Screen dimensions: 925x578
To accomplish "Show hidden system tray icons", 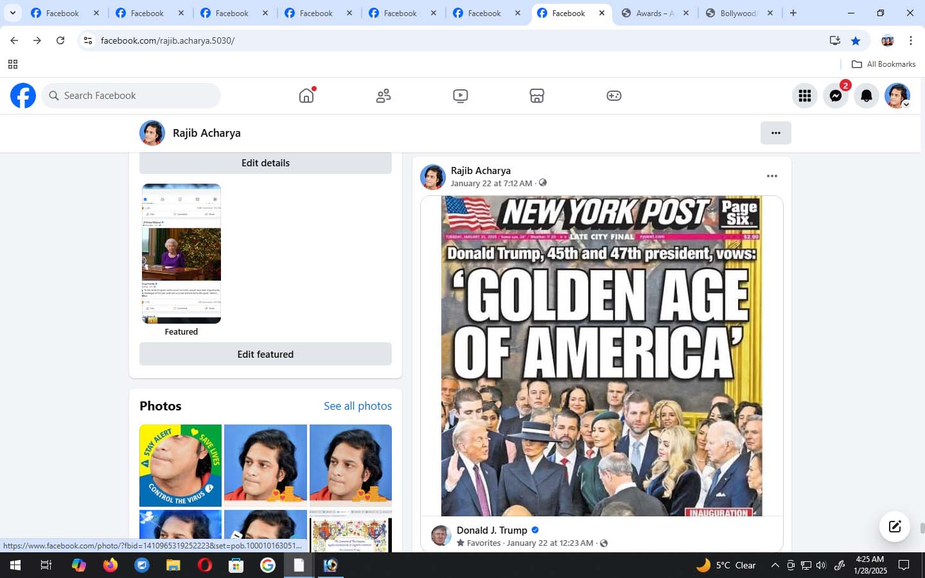I will click(x=775, y=565).
